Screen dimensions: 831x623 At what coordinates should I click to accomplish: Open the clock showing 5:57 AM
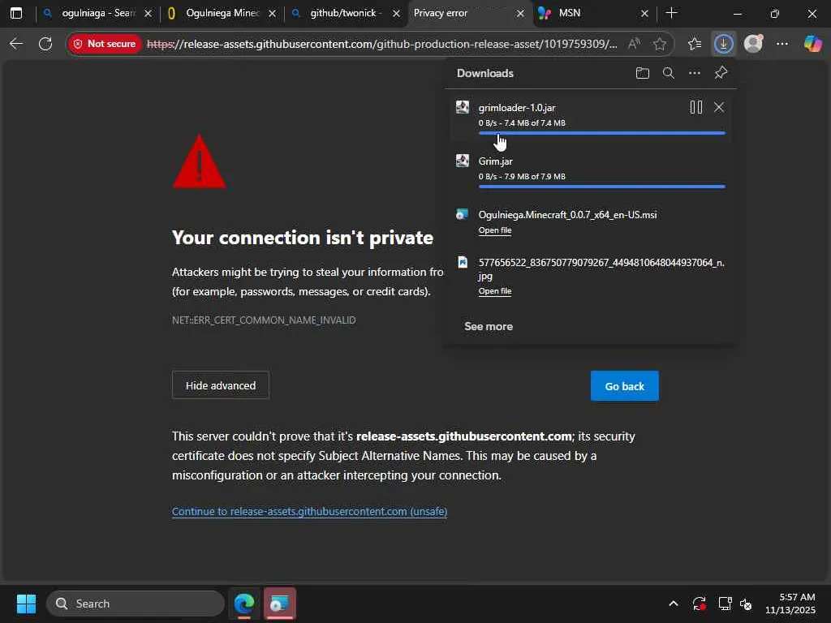[790, 604]
